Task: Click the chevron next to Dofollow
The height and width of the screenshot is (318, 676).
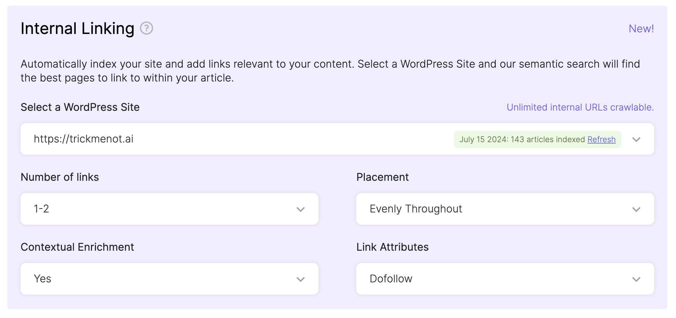Action: tap(636, 279)
